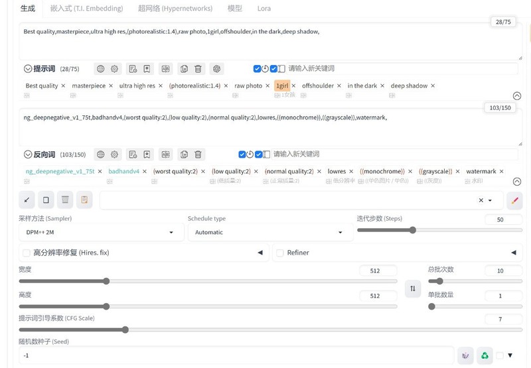Click the paintbrush edit styles button
Screen dimensions: 531x368
pyautogui.click(x=515, y=200)
